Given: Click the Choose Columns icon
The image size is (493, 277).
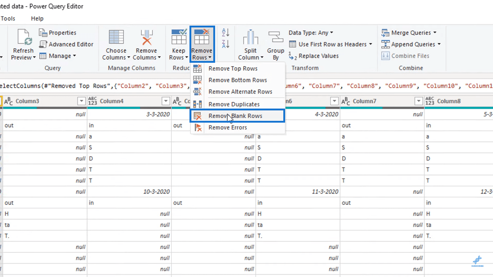Looking at the screenshot, I should pyautogui.click(x=116, y=37).
